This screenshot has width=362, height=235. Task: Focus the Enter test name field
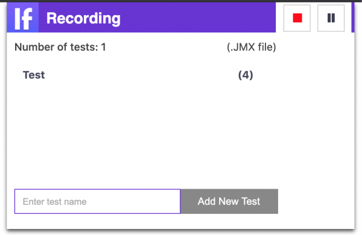pos(97,201)
